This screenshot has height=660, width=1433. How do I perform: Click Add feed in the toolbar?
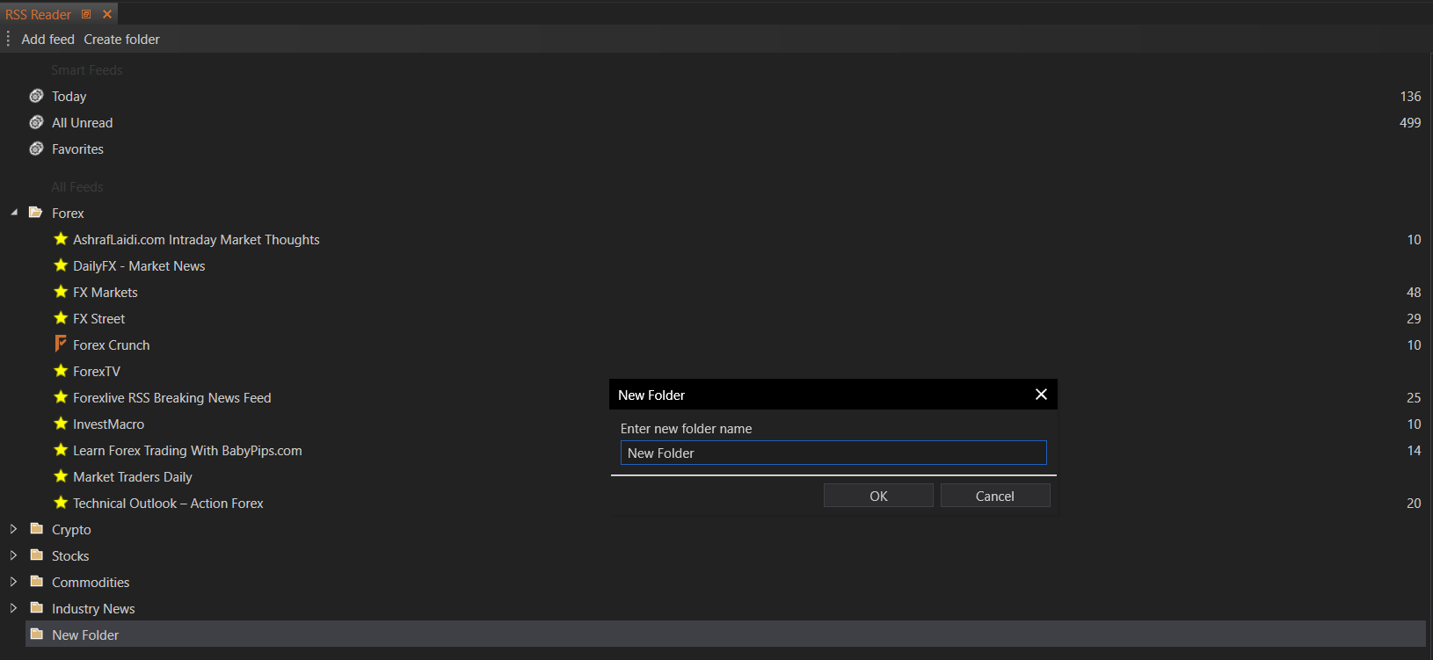coord(47,40)
